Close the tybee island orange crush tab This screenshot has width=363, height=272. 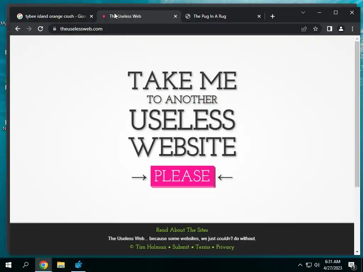coord(91,16)
